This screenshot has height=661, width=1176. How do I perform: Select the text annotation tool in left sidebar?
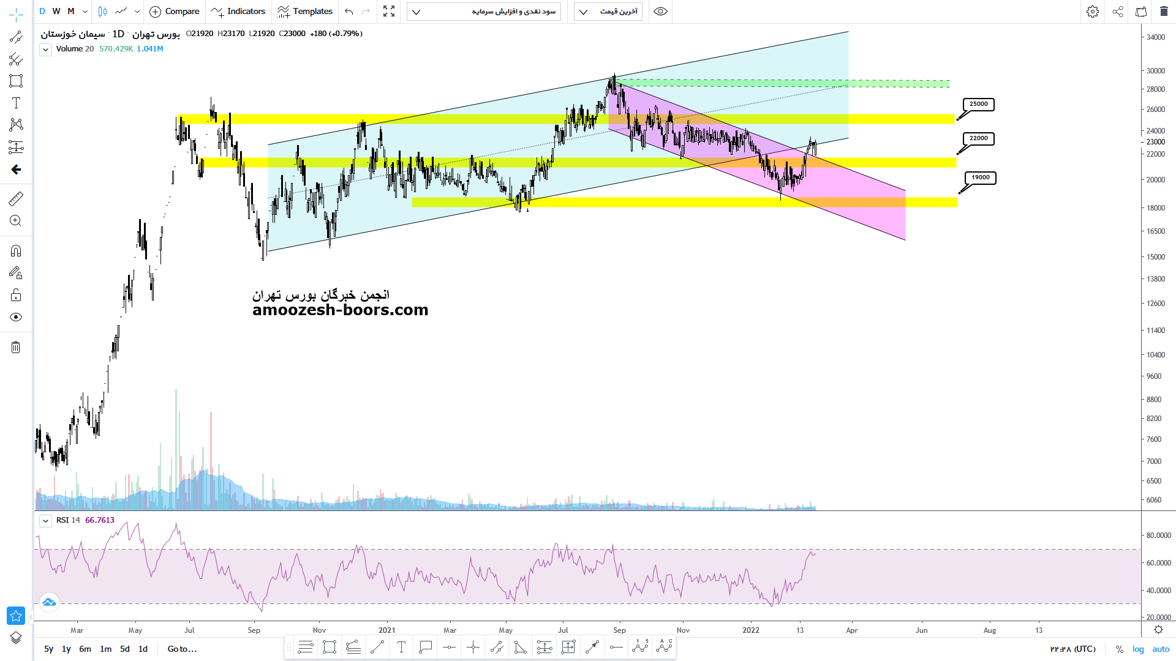pos(16,103)
